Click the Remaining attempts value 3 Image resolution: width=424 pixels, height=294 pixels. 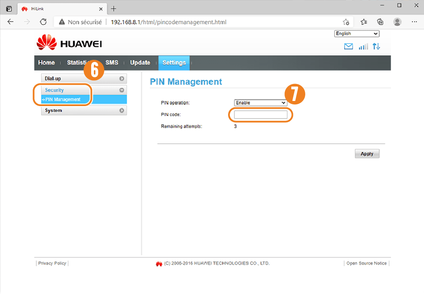tap(235, 126)
